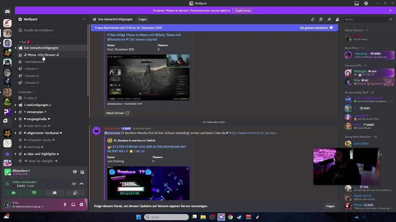396x222 pixels.
Task: Disconnect from voice with hang-up icon
Action: [82, 184]
